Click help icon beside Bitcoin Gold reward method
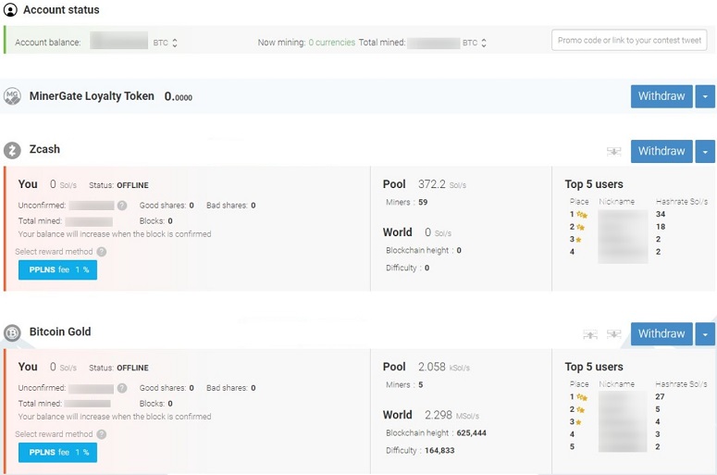 point(102,434)
